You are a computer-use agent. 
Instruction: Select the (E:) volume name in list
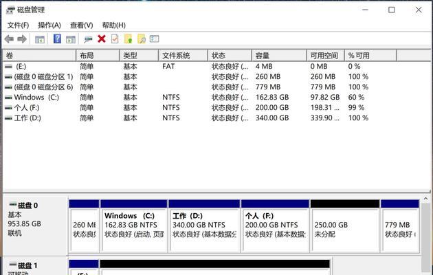(21, 66)
